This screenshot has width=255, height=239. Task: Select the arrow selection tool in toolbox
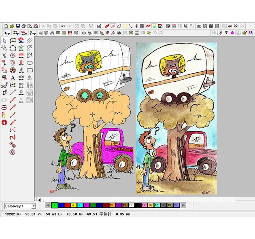point(4,41)
